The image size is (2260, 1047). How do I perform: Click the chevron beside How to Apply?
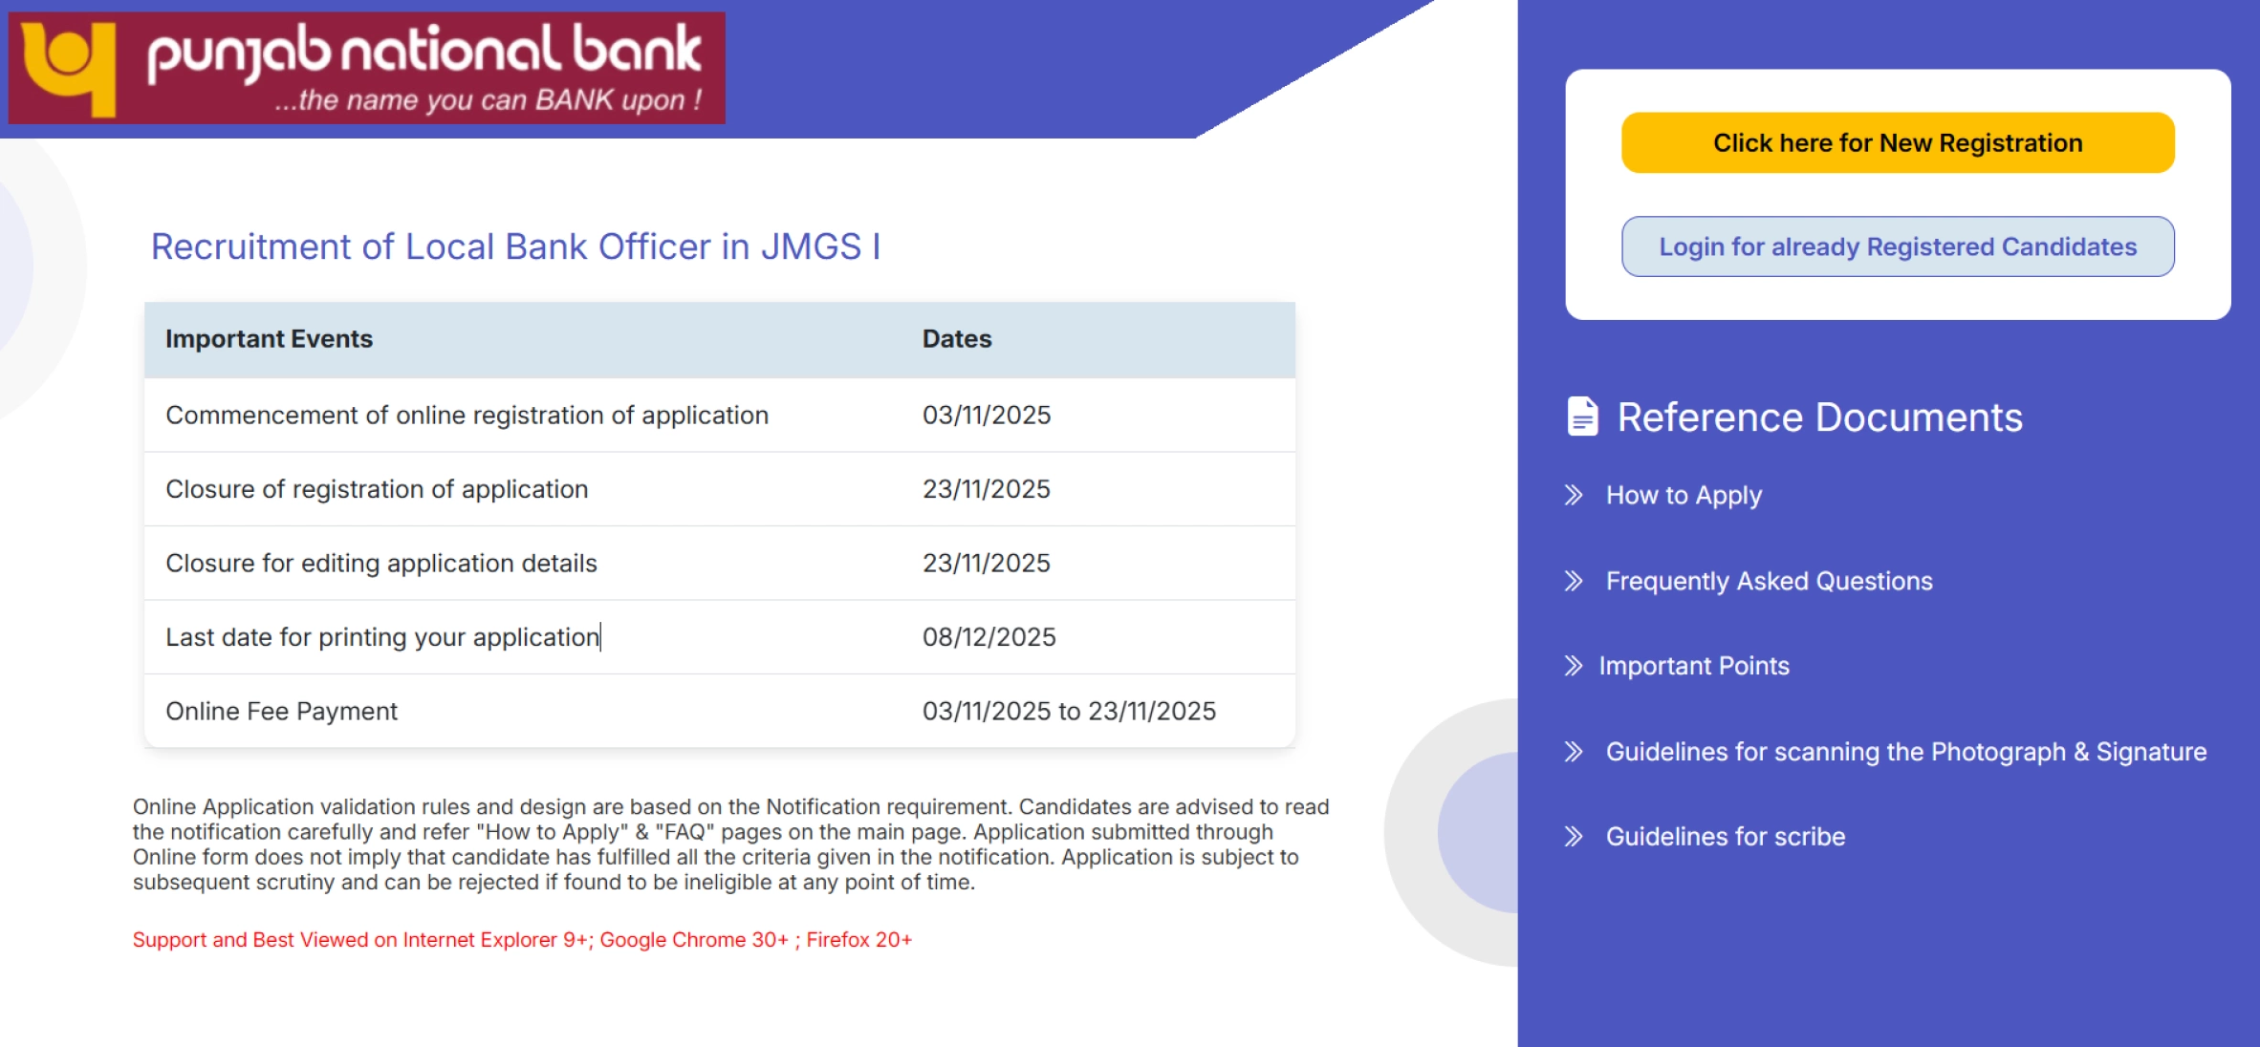coord(1574,496)
